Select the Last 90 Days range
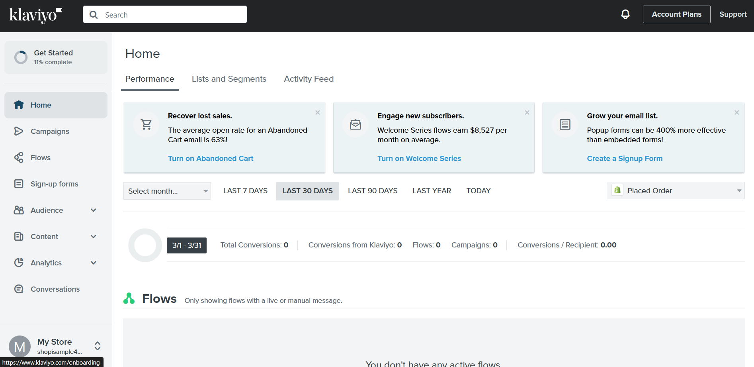Viewport: 754px width, 367px height. 373,191
